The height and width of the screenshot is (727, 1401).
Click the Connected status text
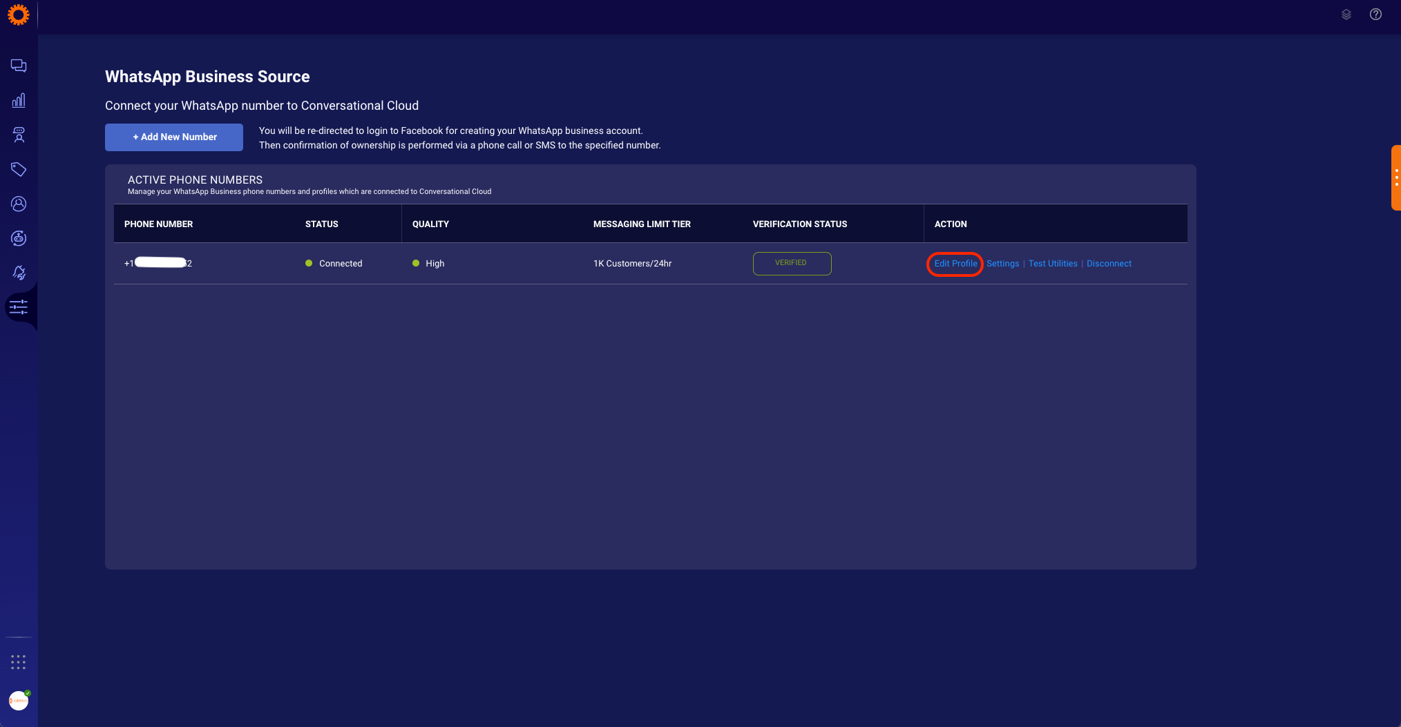[341, 264]
